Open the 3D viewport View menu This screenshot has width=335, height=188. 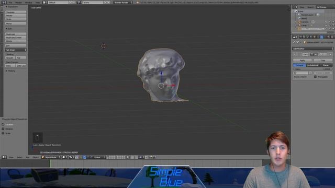pos(11,157)
